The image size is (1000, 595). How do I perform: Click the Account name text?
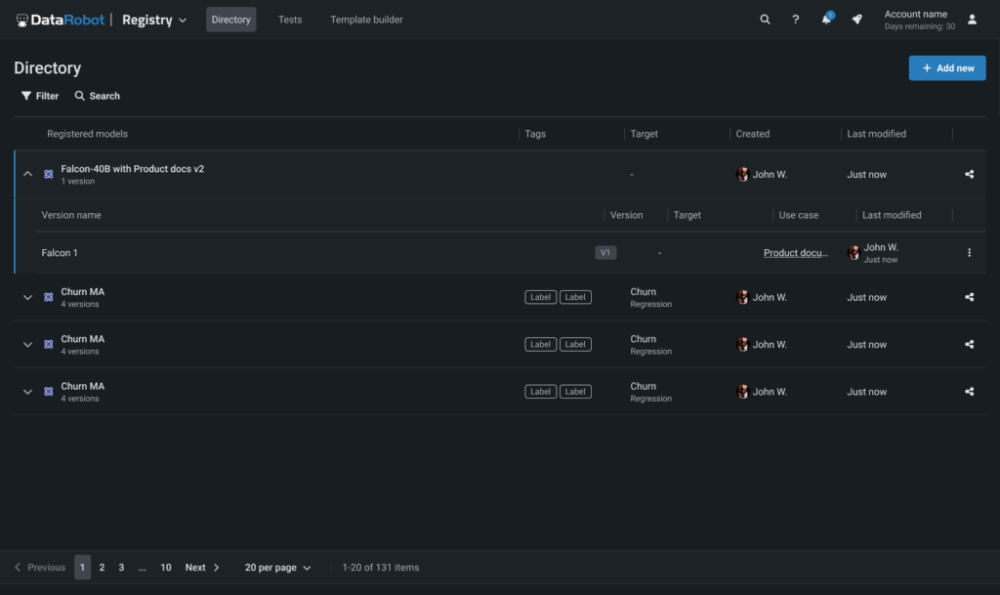point(916,14)
